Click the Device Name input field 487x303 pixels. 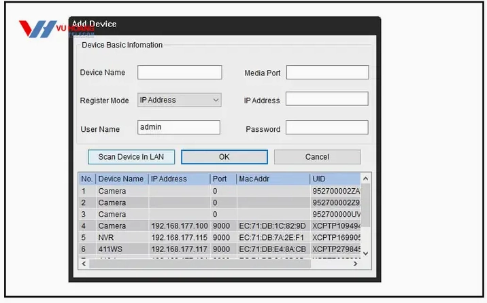click(x=180, y=72)
